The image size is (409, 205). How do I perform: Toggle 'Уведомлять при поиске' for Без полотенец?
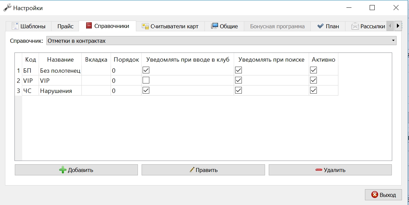[238, 70]
